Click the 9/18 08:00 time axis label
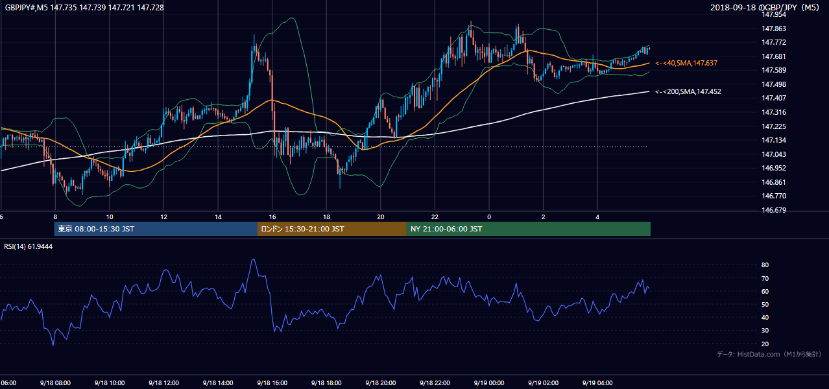Viewport: 829px width, 389px height. [54, 383]
